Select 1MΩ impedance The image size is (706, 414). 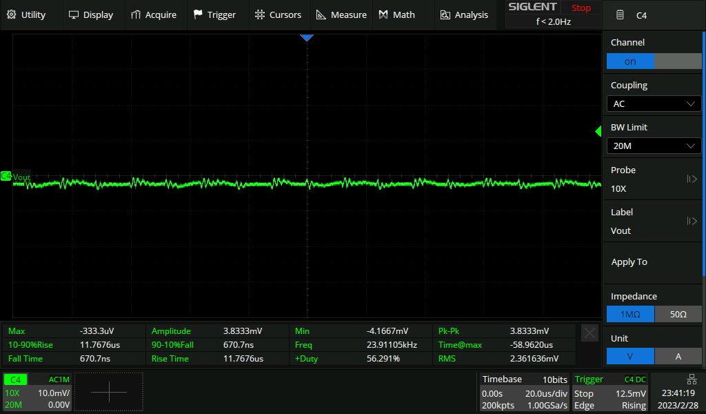point(630,314)
